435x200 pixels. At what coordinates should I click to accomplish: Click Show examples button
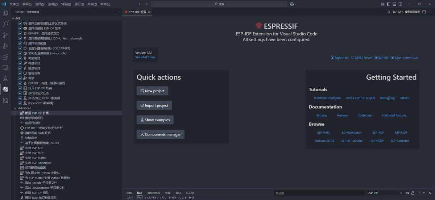pos(155,120)
